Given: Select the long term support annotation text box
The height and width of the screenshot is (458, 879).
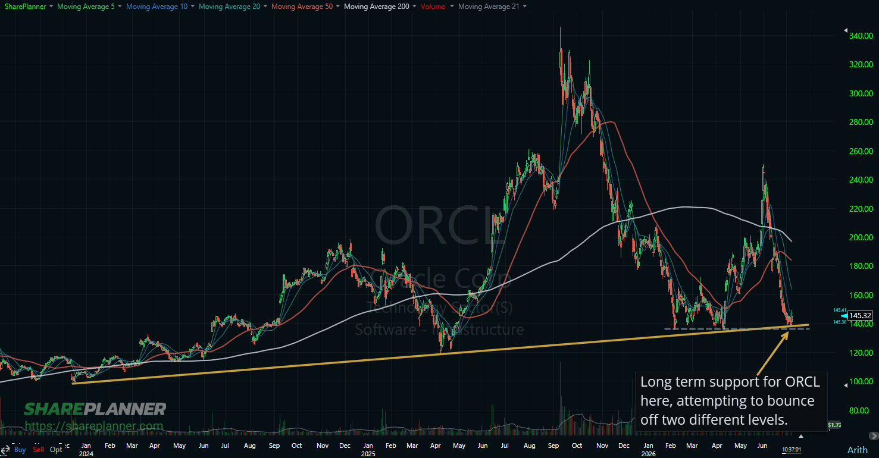Looking at the screenshot, I should 731,401.
